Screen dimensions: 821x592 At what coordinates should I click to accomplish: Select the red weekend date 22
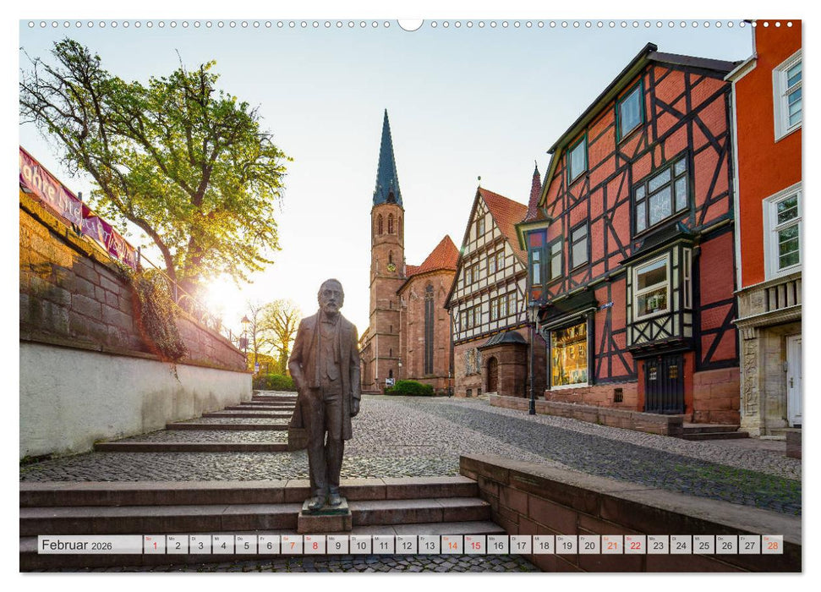click(x=635, y=545)
